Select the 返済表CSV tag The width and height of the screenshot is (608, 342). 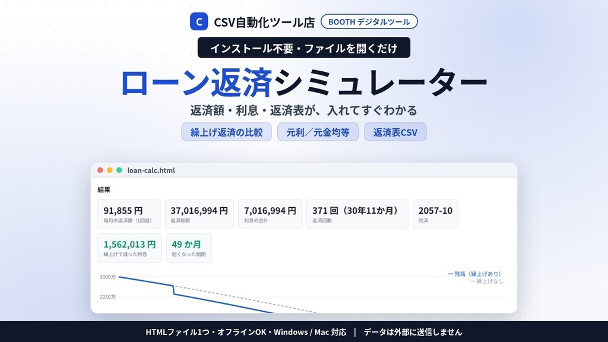click(x=395, y=132)
